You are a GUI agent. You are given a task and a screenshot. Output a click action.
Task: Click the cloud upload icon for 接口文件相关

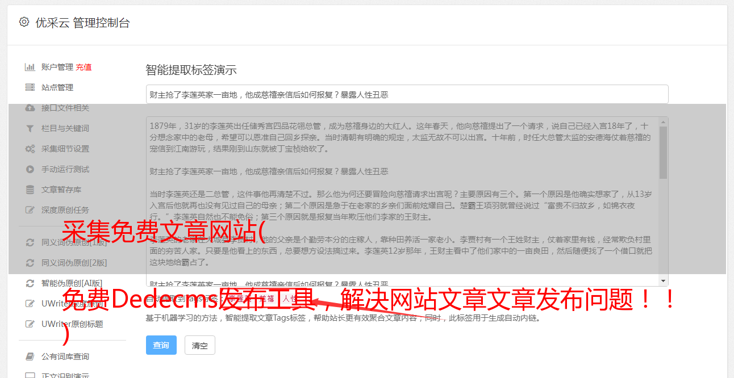click(30, 108)
